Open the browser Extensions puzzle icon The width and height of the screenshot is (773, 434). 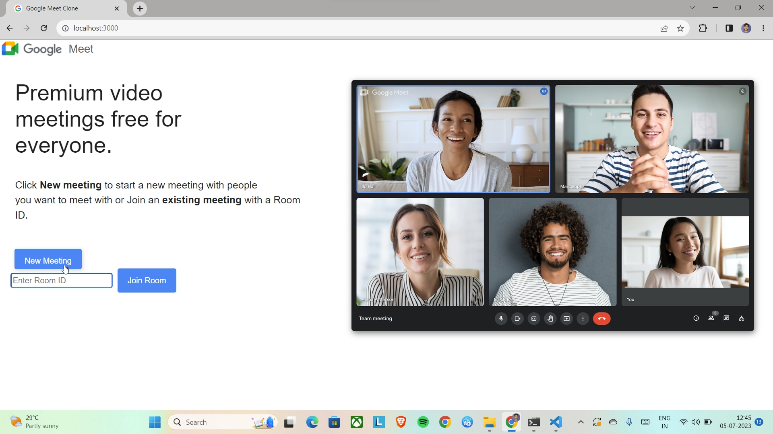coord(703,28)
